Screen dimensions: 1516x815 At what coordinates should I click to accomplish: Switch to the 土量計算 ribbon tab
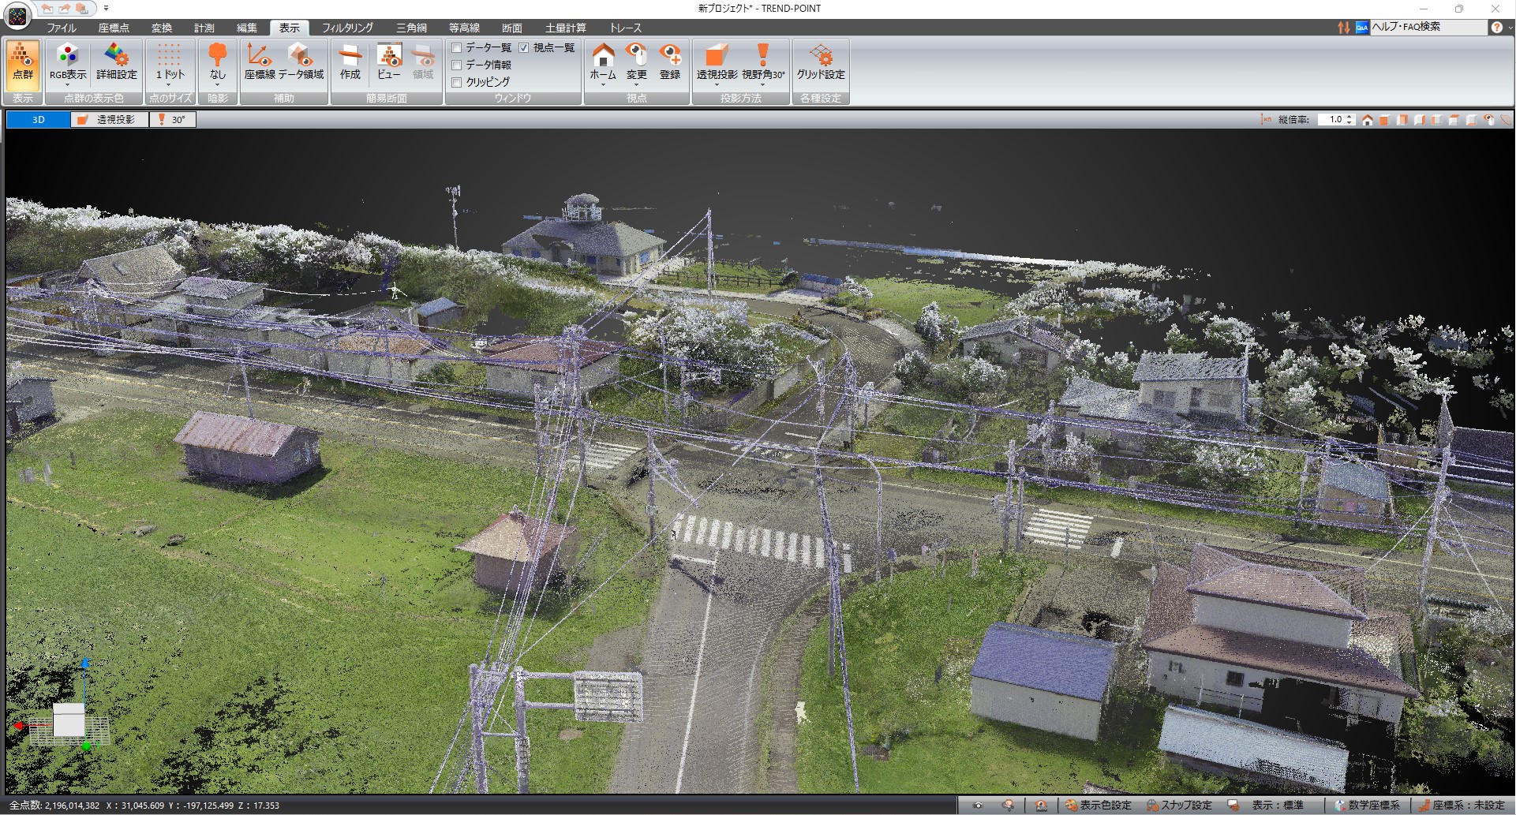[565, 28]
